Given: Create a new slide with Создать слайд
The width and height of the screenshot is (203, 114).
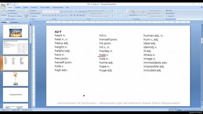Looking at the screenshot, I should click(26, 14).
